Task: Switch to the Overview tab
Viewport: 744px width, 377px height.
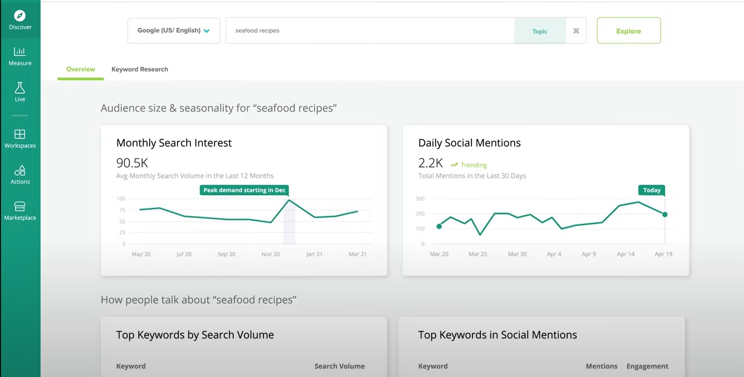Action: point(81,69)
